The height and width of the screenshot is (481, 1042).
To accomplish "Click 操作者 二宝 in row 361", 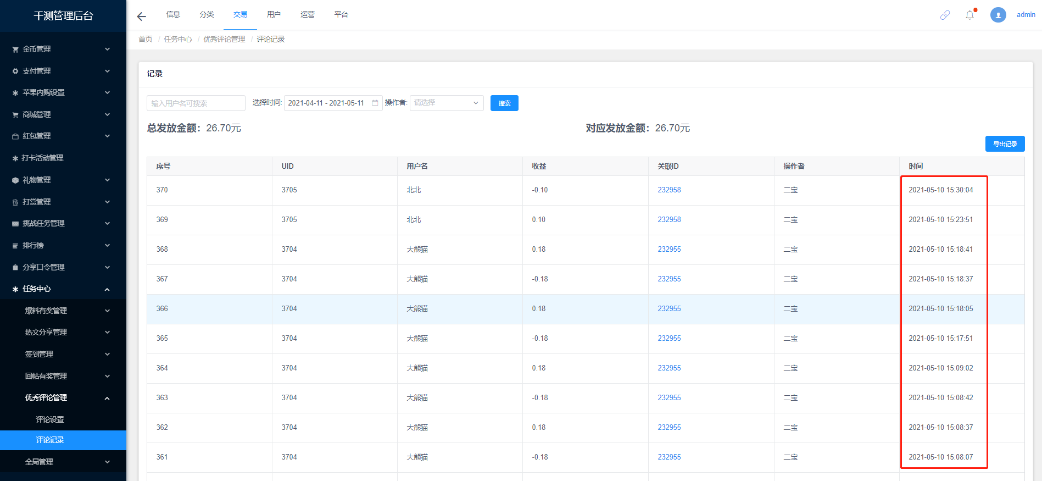I will 790,457.
